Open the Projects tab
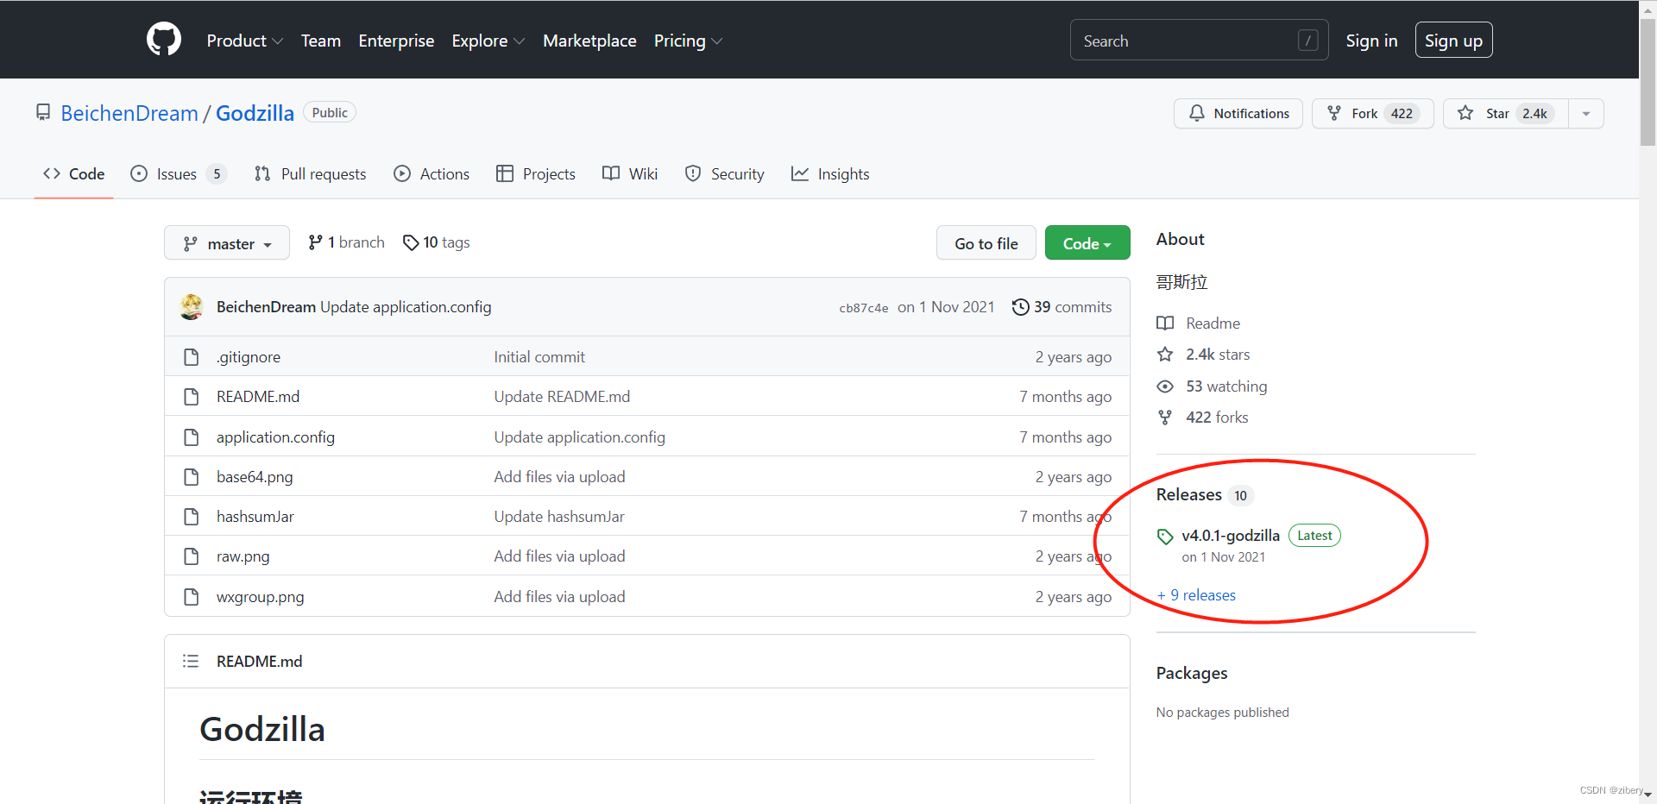The image size is (1657, 804). (x=536, y=174)
